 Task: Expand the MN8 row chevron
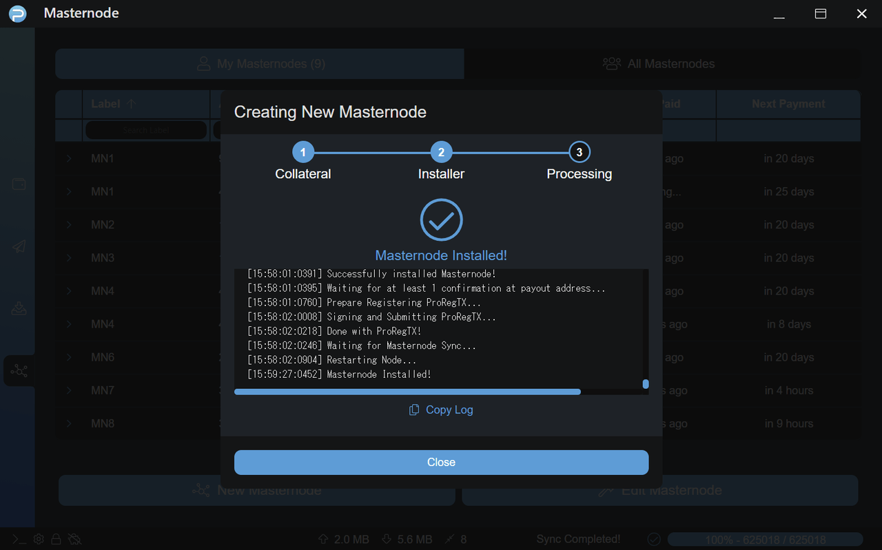(x=69, y=423)
